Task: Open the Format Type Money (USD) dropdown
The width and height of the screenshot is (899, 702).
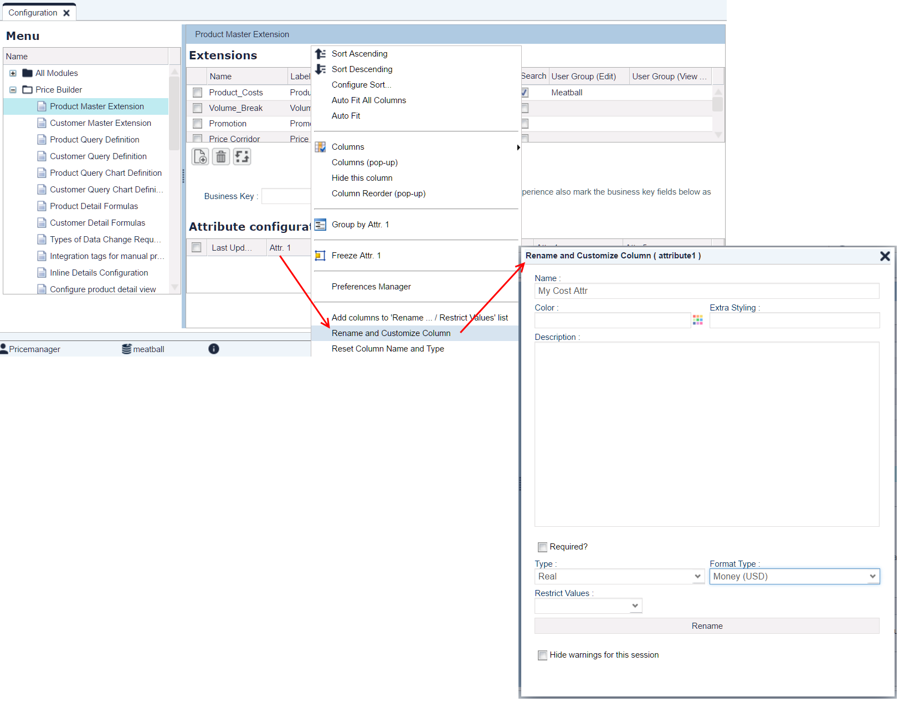Action: [794, 577]
